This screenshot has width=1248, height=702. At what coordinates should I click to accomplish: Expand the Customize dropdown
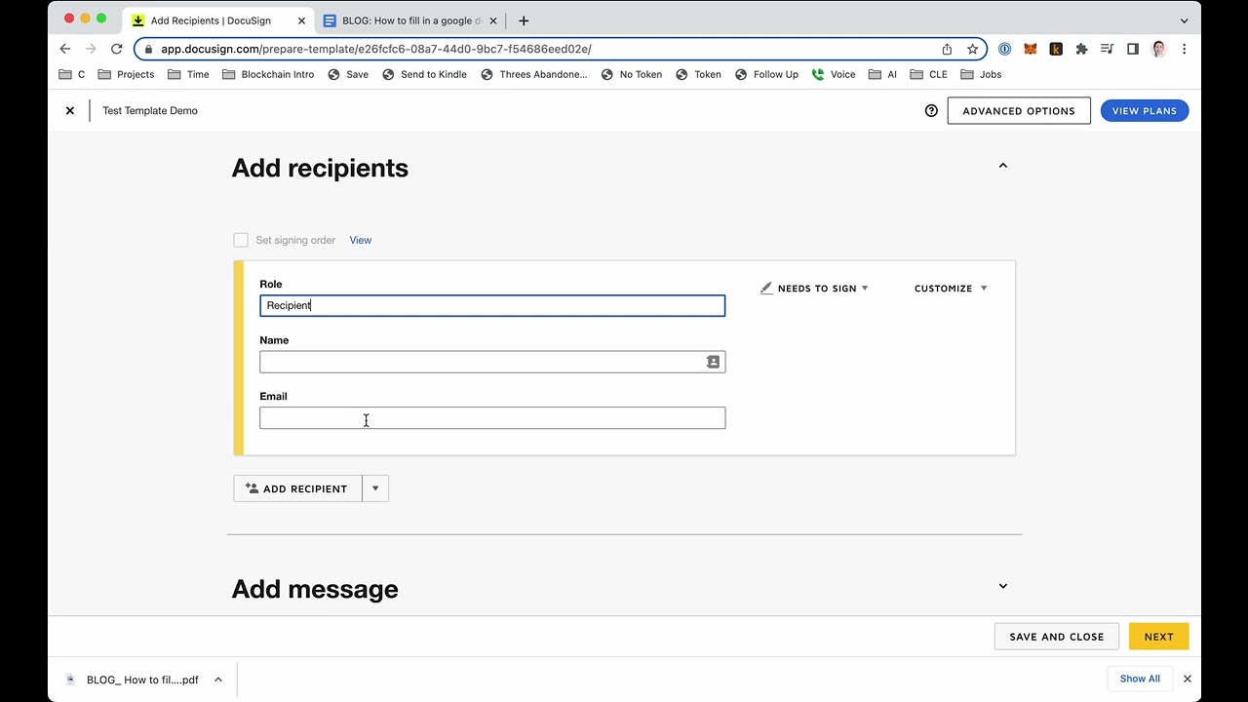[951, 289]
